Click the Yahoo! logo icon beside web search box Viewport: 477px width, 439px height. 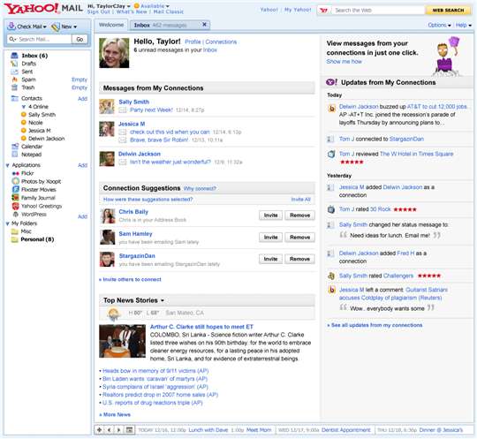coord(324,10)
